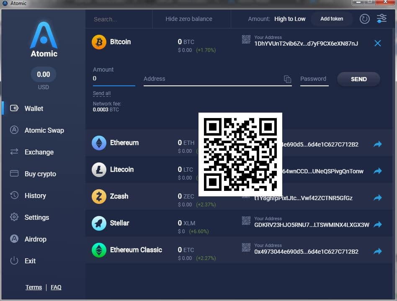Click the Airdrop icon
Screen dimensions: 397x301
click(14, 239)
